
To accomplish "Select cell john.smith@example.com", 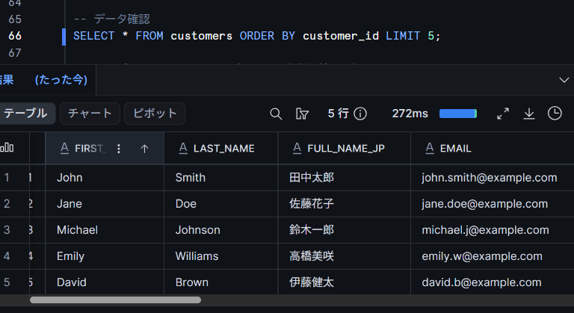I will coord(493,178).
